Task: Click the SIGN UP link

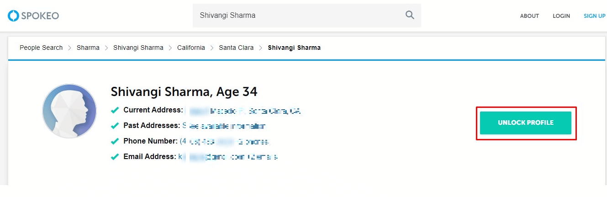Action: coord(594,16)
